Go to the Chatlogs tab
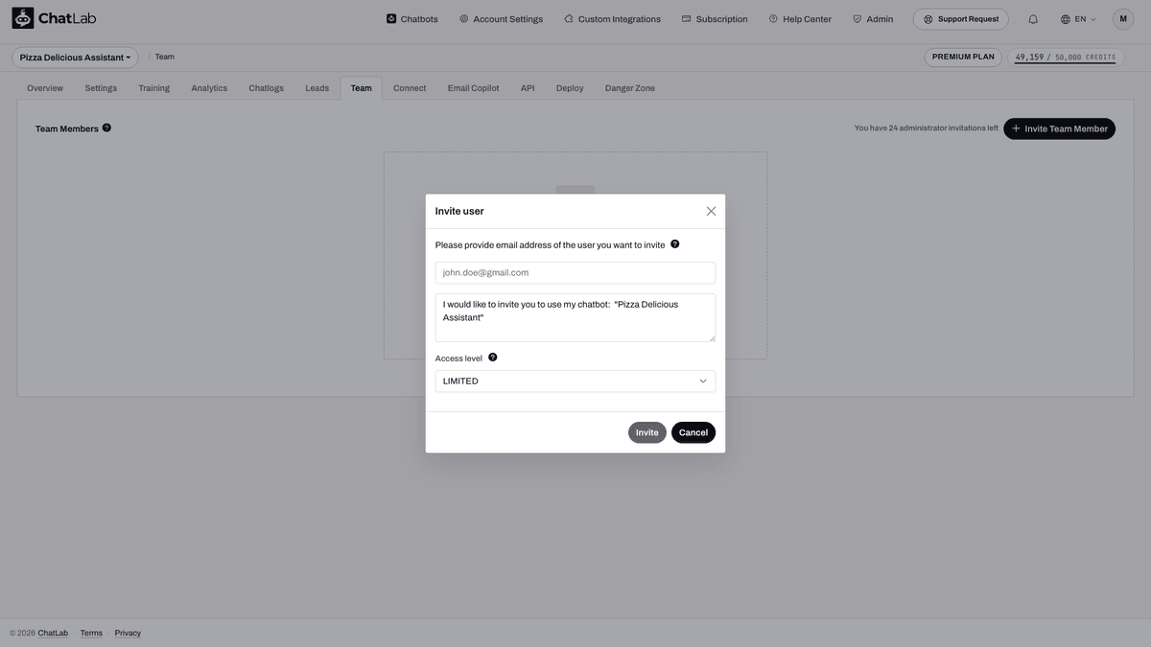1151x647 pixels. 267,88
